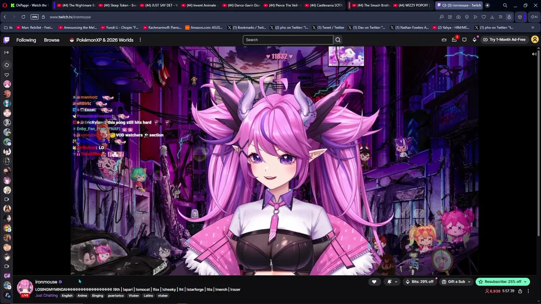This screenshot has height=304, width=541.
Task: Click the Singing tag
Action: coord(98,296)
